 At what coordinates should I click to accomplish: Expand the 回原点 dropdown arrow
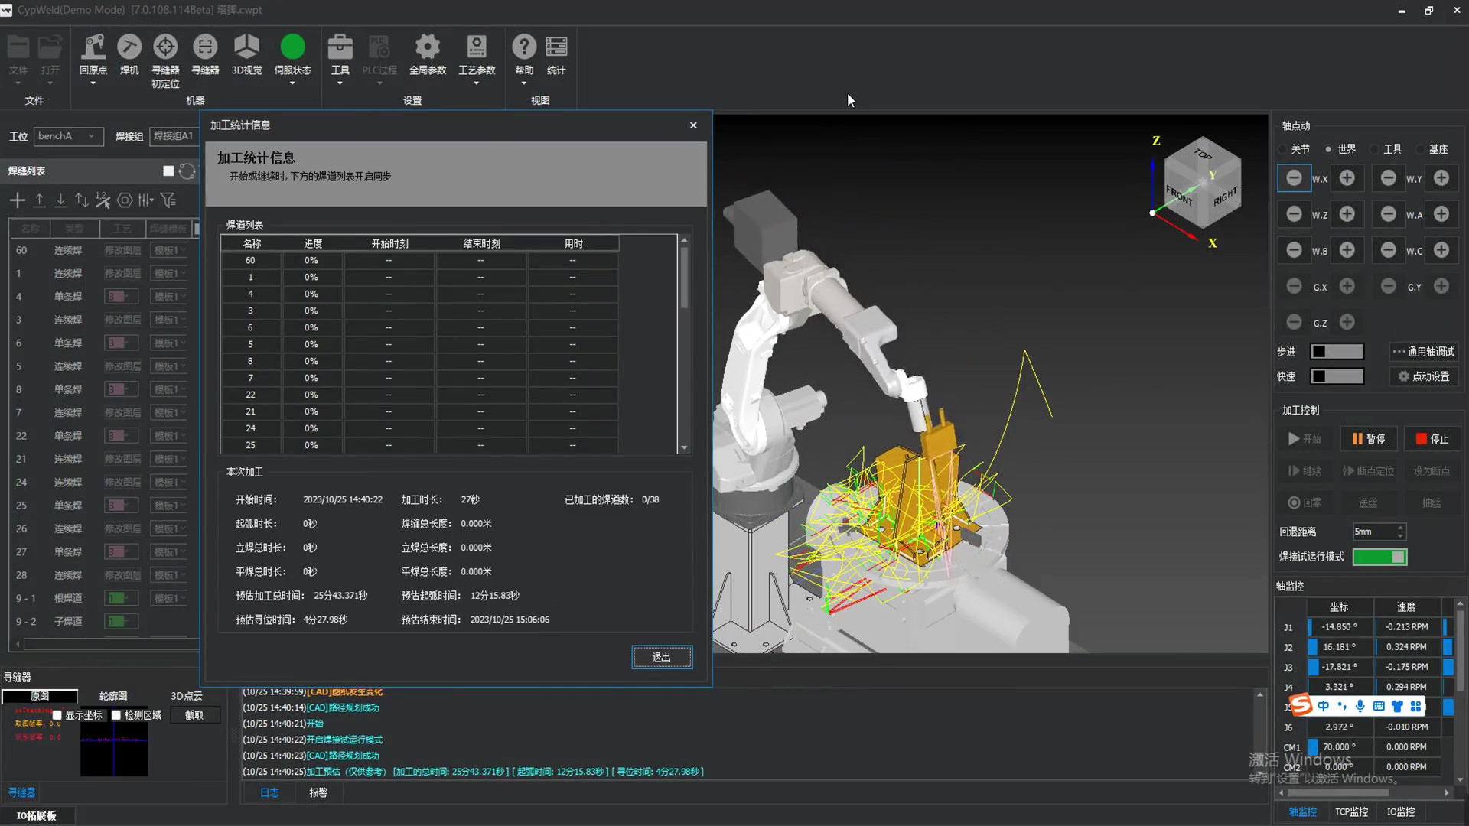point(93,83)
